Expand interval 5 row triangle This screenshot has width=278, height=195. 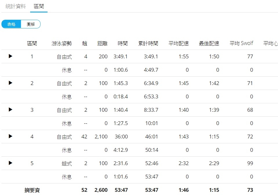pos(10,163)
